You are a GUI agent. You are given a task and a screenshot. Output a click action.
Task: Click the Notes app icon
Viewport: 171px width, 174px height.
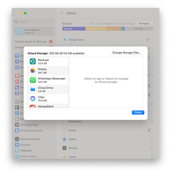[x=65, y=130]
